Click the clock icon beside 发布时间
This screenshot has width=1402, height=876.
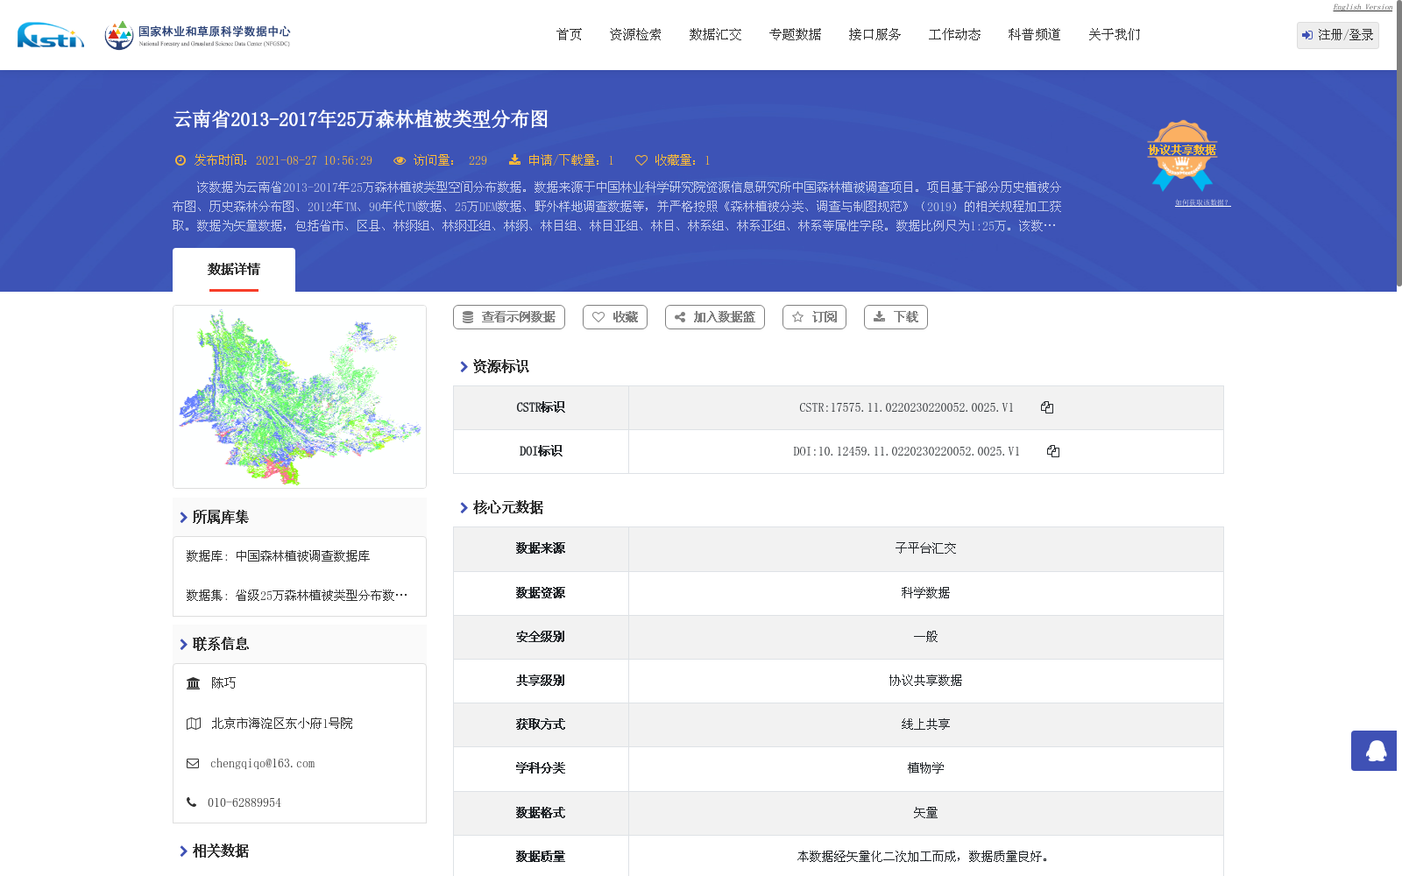pos(181,160)
